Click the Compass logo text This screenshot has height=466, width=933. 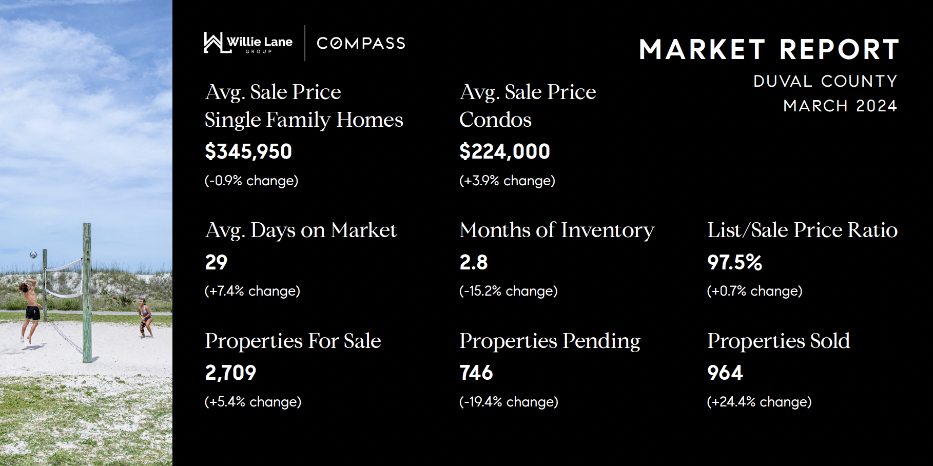(x=361, y=43)
